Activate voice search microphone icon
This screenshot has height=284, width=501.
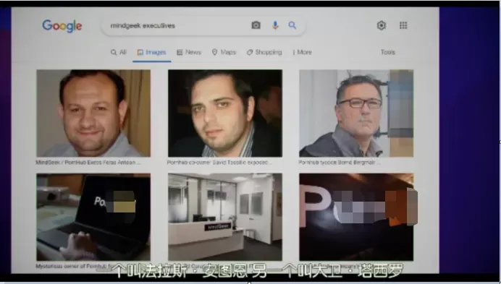coord(275,25)
